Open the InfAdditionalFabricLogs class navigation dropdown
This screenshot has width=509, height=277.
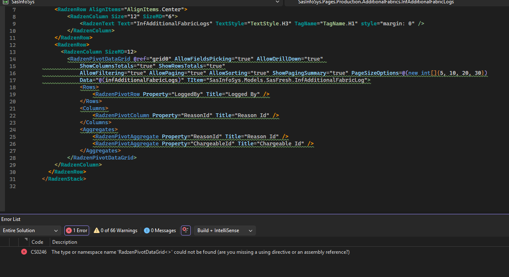click(x=375, y=2)
